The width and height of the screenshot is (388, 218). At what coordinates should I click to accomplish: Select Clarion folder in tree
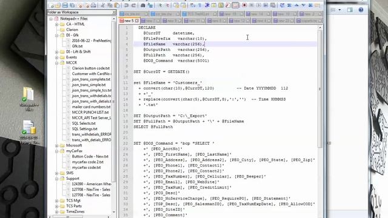pyautogui.click(x=72, y=30)
